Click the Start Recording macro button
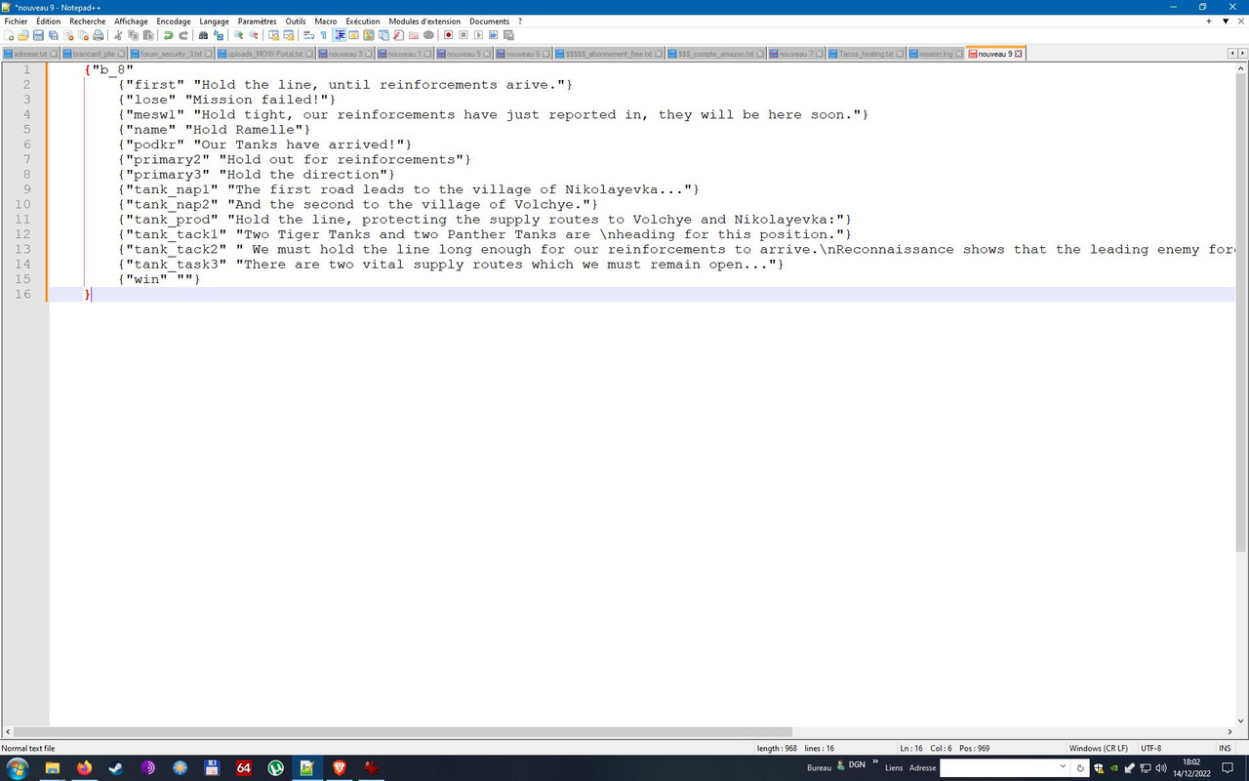Image resolution: width=1249 pixels, height=781 pixels. coord(448,35)
